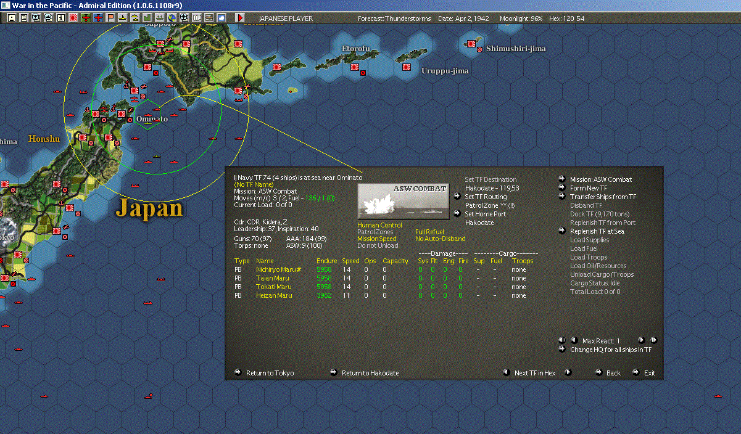Click Dock TF (9,170 tons) option
The width and height of the screenshot is (741, 434).
tap(600, 214)
